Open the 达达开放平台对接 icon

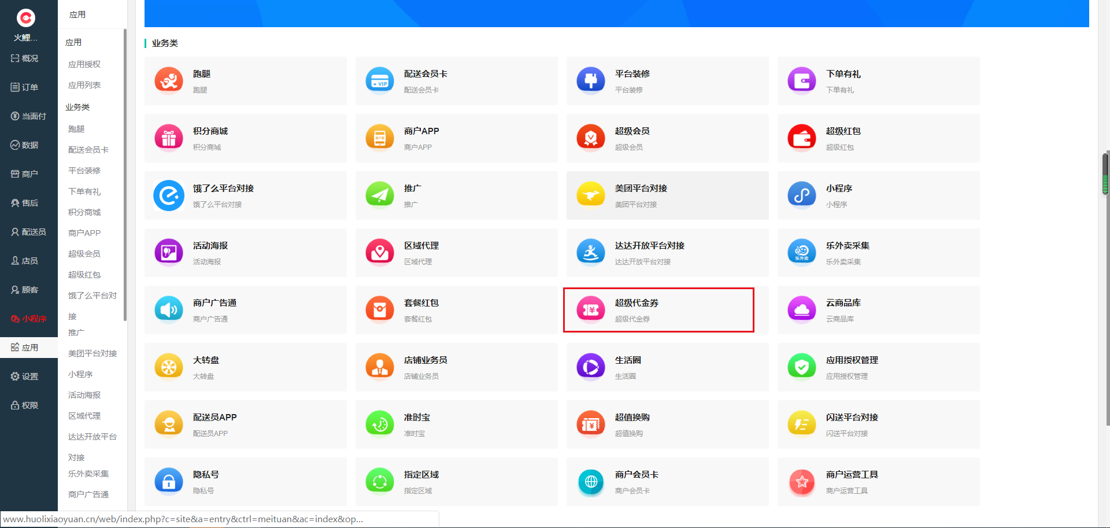(x=591, y=252)
